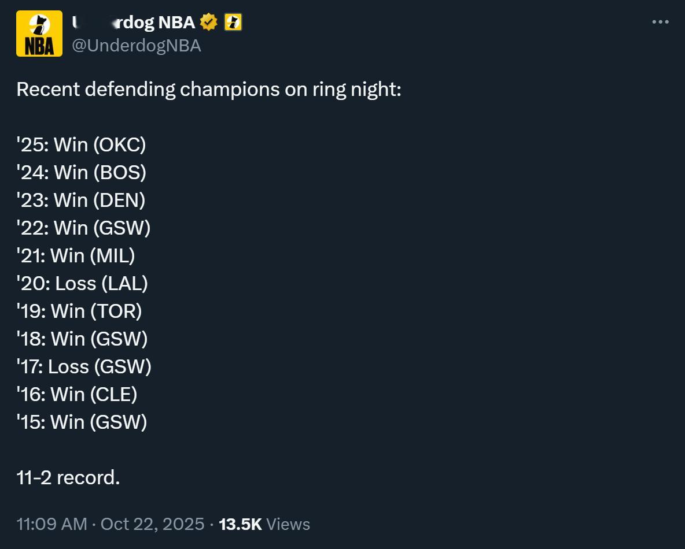Click the '16: Win (CLE) line

(x=77, y=394)
